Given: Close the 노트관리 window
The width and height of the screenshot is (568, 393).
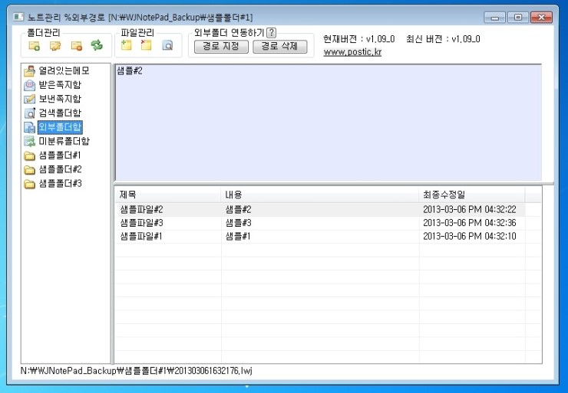Looking at the screenshot, I should 541,18.
